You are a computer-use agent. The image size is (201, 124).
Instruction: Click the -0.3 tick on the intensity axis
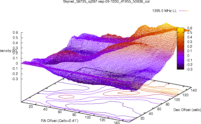[x=15, y=79]
